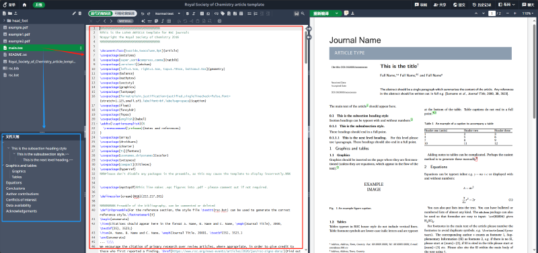Apply italic formatting in editor toolbar
The width and height of the screenshot is (538, 253).
pos(194,13)
